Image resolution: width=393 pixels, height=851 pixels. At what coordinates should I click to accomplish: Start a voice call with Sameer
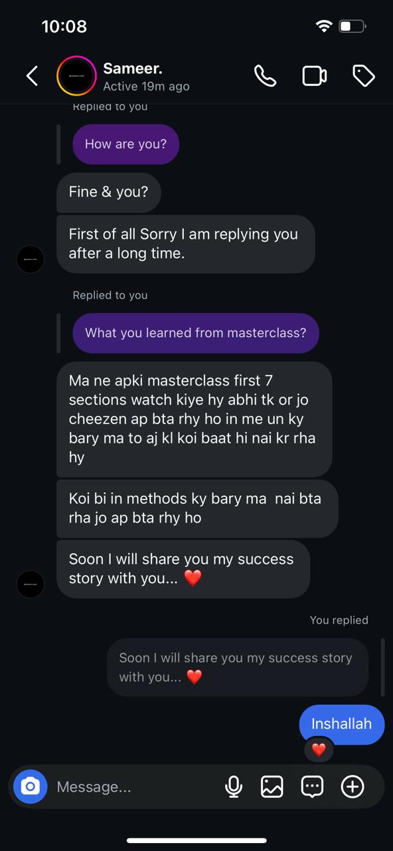point(265,76)
